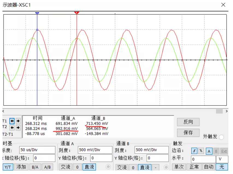Viewport: 233px width, 174px height.
Task: Move cursor T2 left with the arrow
Action: (x=12, y=128)
